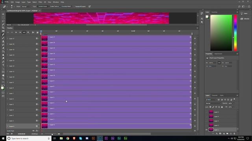Click the timeline playhead marker
Screen dimensions: 252x141
(41, 32)
